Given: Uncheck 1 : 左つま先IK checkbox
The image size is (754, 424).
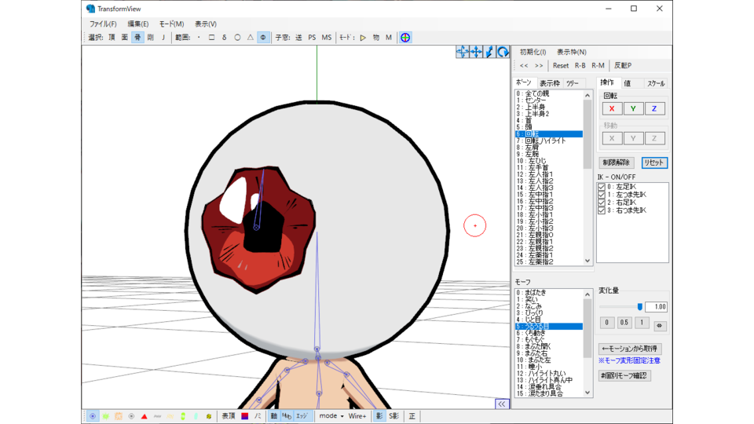Looking at the screenshot, I should click(x=602, y=195).
